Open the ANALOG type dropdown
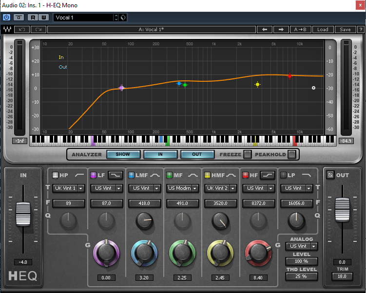 pyautogui.click(x=301, y=246)
